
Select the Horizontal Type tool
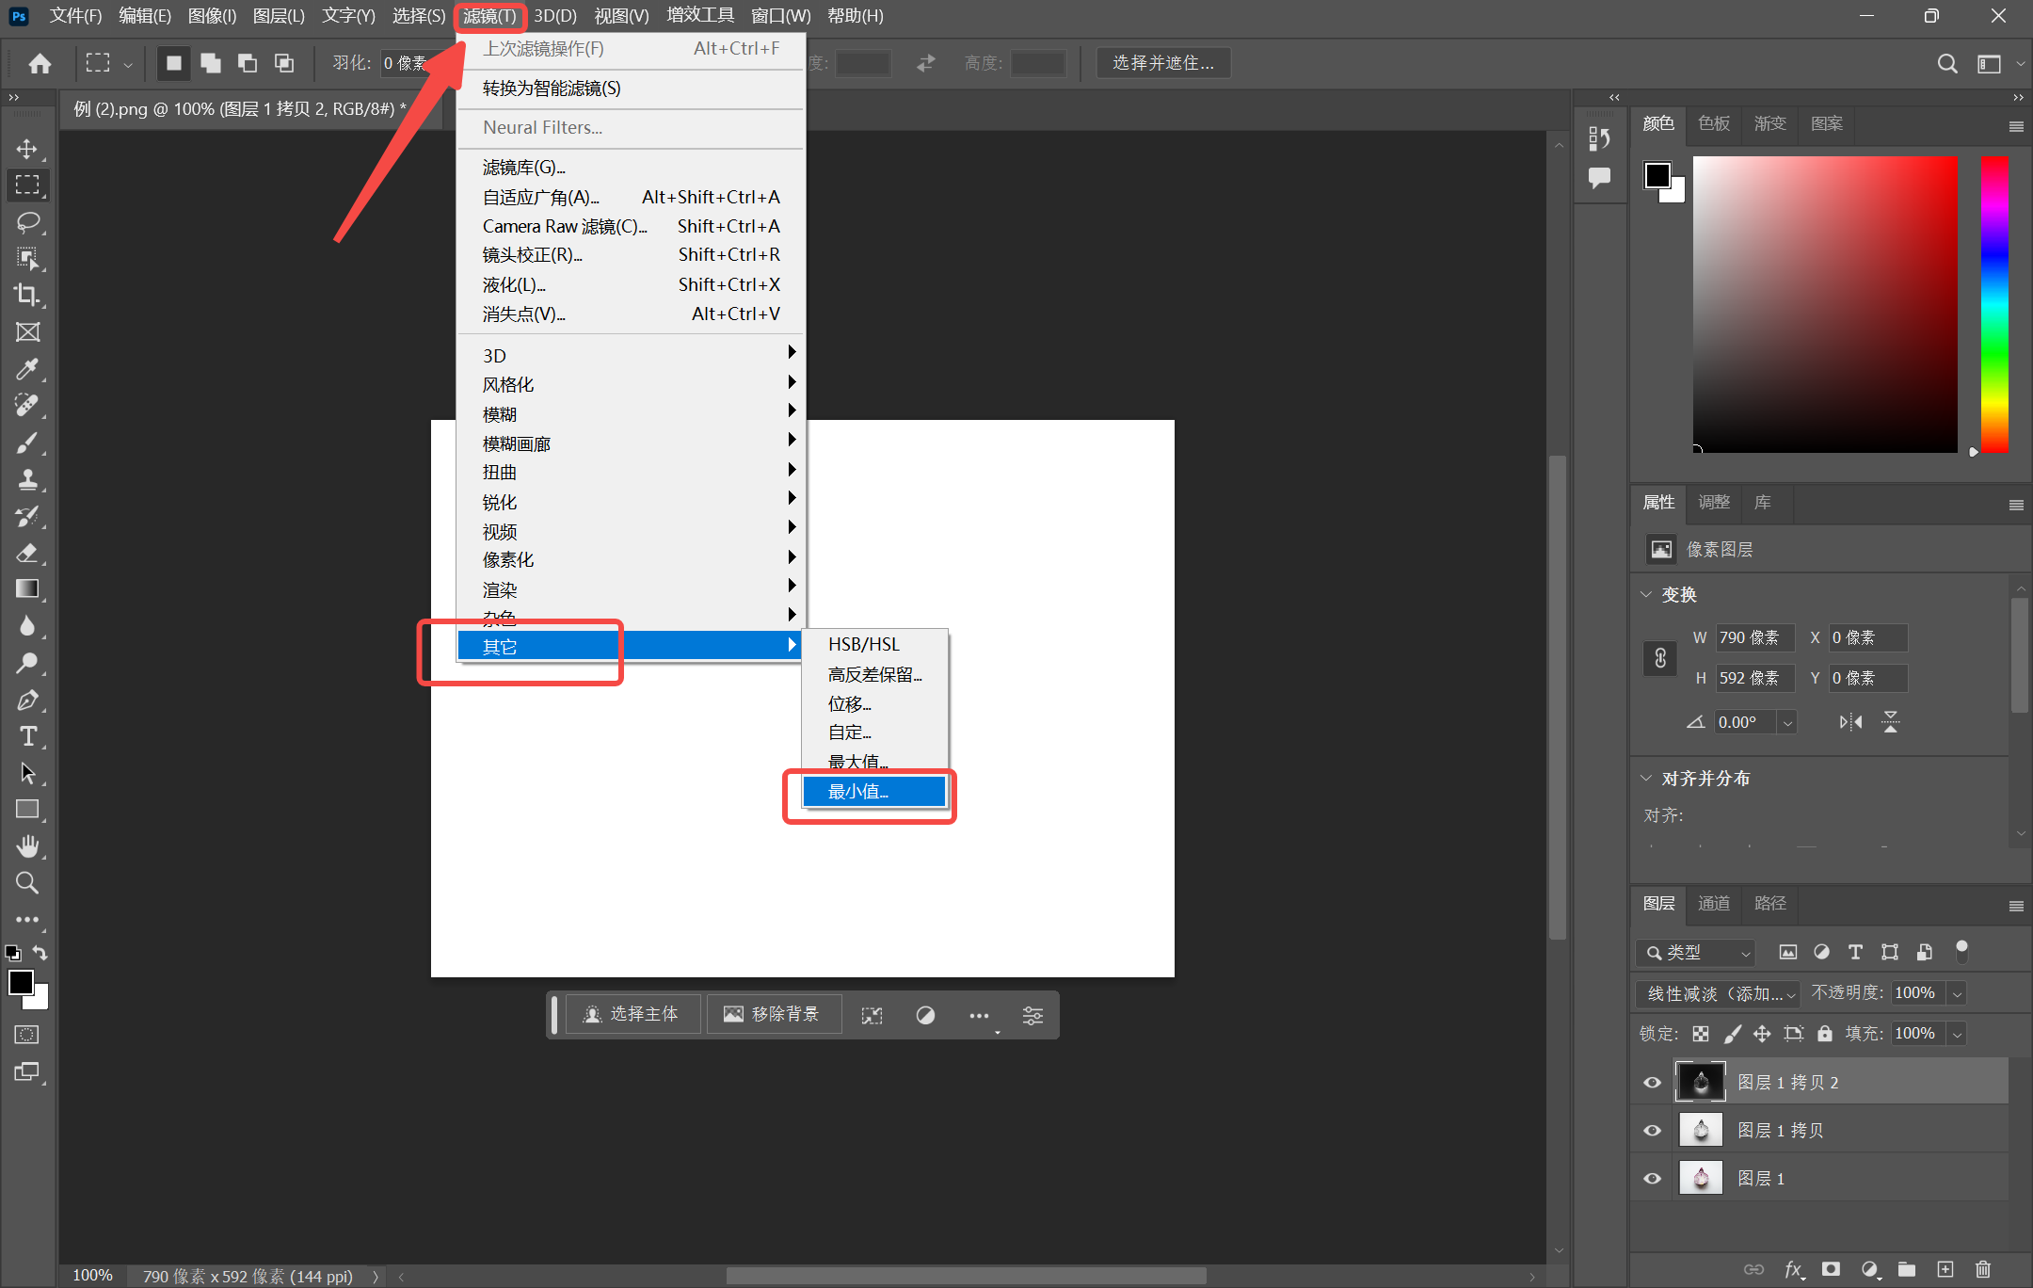[26, 736]
